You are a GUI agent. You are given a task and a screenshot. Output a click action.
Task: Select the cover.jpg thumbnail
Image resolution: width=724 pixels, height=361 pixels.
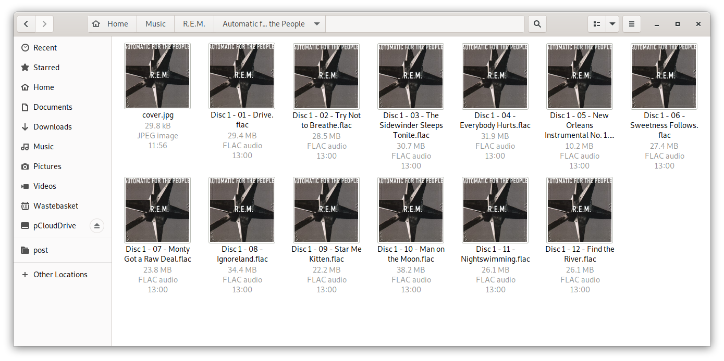pos(157,76)
